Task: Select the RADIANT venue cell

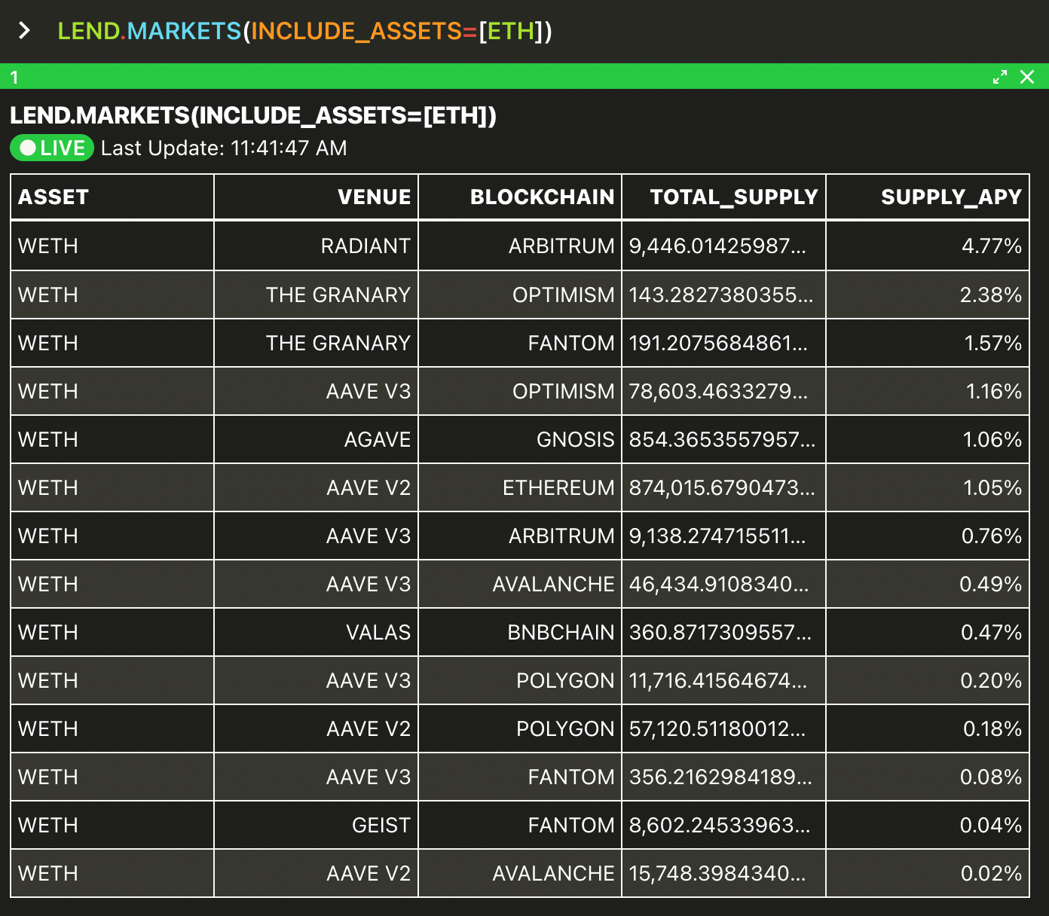Action: (317, 246)
